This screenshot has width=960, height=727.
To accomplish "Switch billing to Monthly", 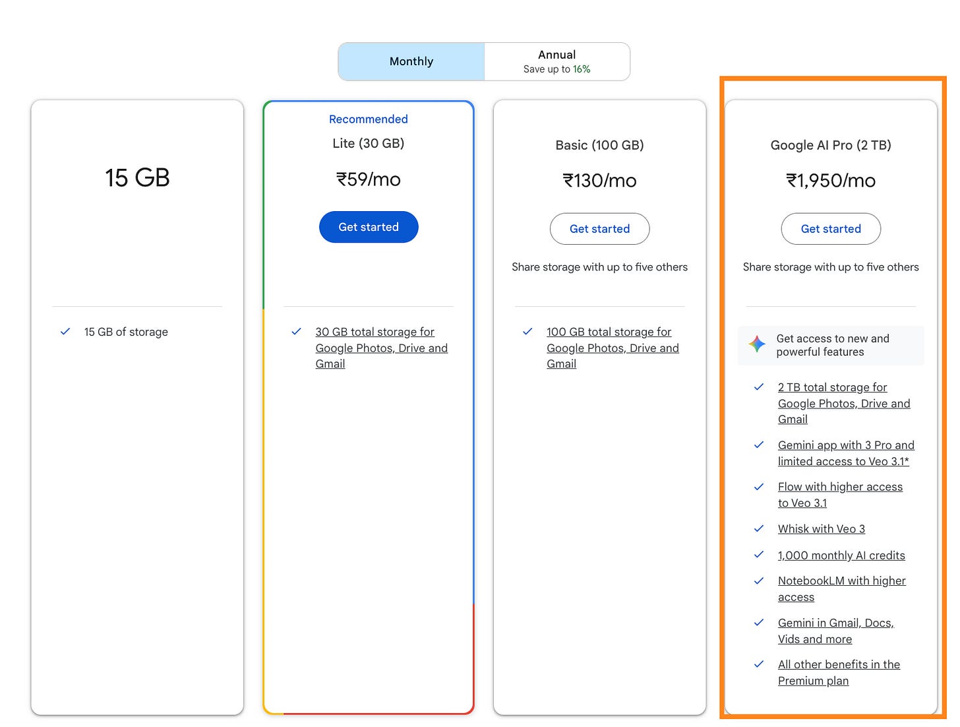I will pos(411,61).
